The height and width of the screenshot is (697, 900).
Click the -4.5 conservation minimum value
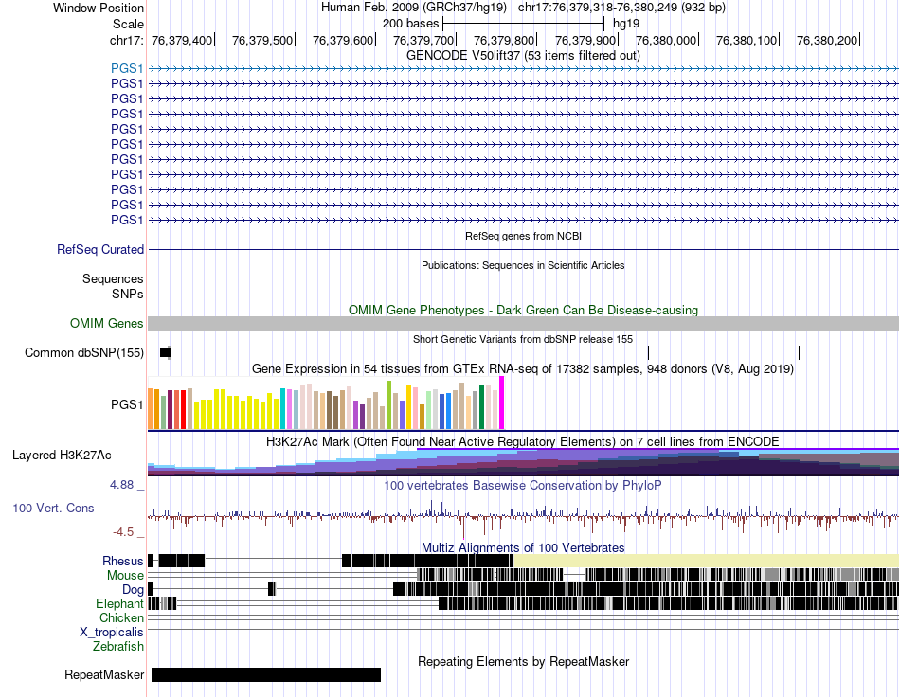pyautogui.click(x=123, y=532)
